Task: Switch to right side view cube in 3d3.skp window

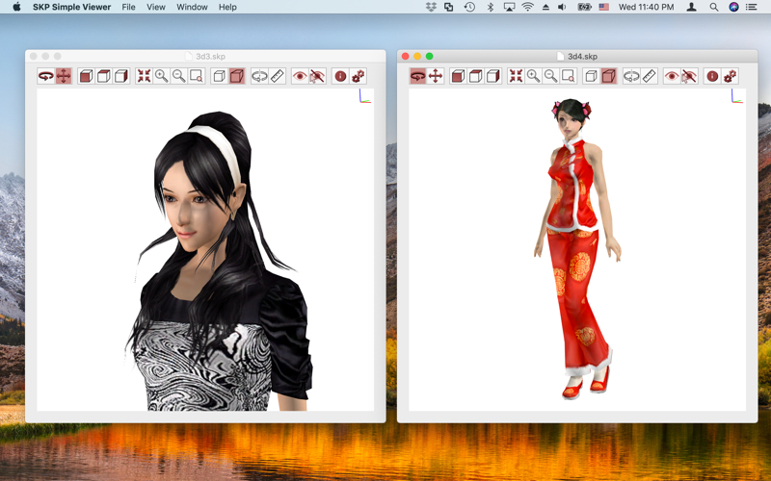Action: (121, 76)
